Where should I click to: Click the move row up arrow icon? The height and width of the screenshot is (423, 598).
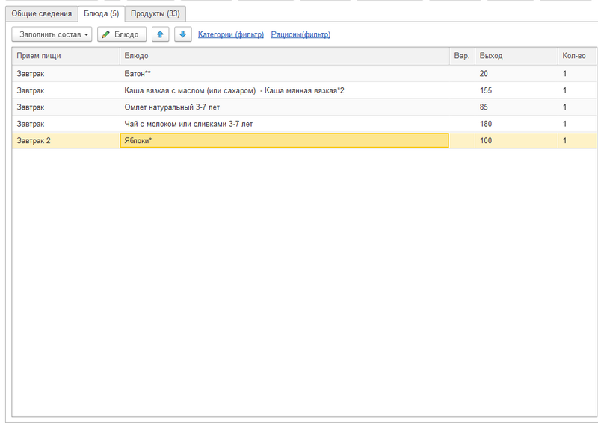pyautogui.click(x=160, y=34)
